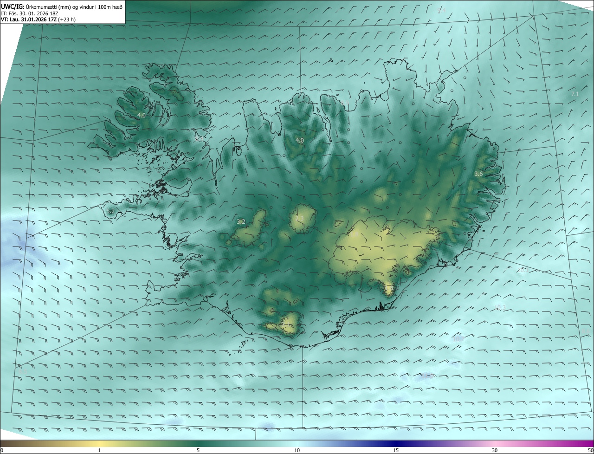Click the 7.1 value over the northeast ocean
This screenshot has height=454, width=594.
pyautogui.click(x=575, y=94)
